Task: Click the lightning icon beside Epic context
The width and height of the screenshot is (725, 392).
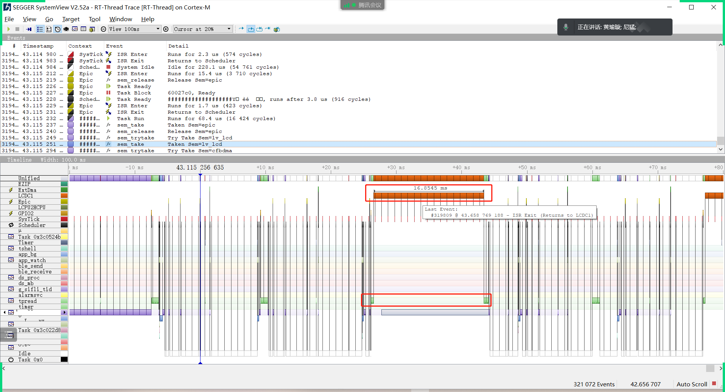Action: [11, 202]
